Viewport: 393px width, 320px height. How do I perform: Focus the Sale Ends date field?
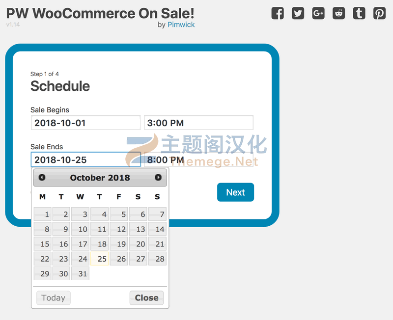pyautogui.click(x=85, y=160)
